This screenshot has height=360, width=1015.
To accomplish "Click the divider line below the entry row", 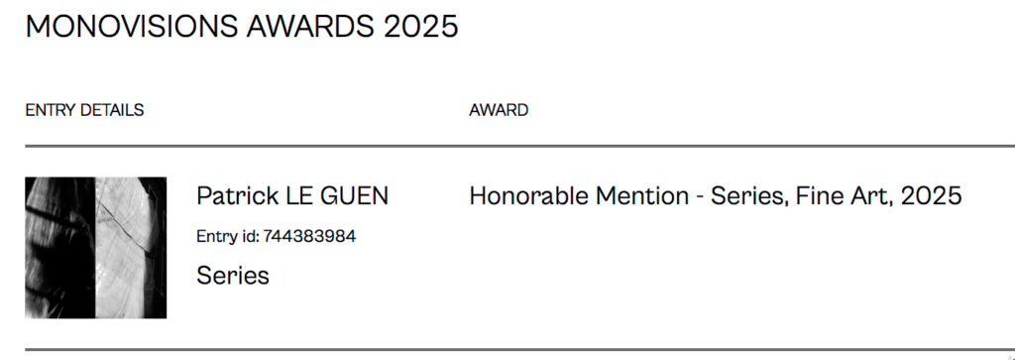I will pyautogui.click(x=519, y=350).
